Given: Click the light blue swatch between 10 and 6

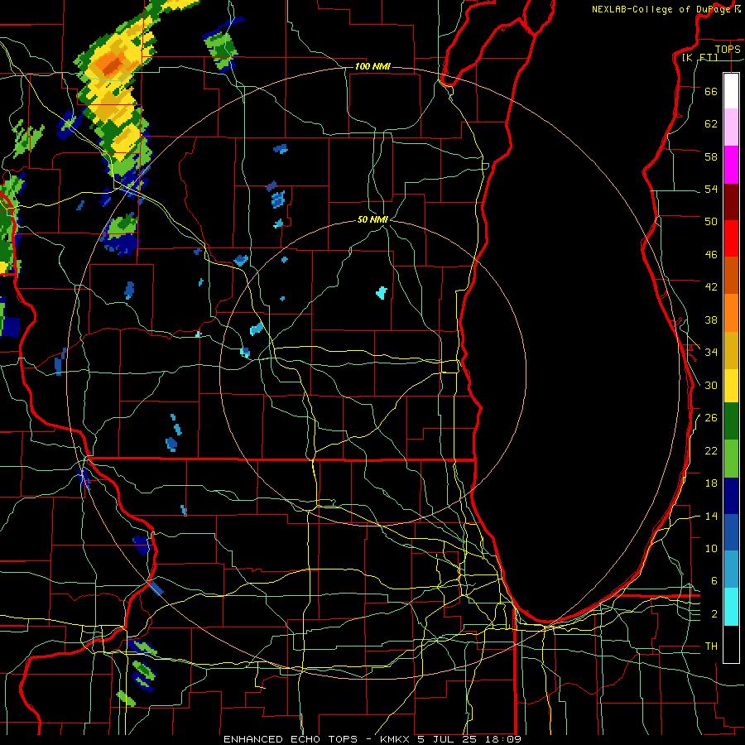Looking at the screenshot, I should tap(731, 570).
